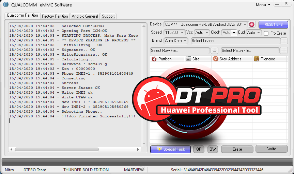Viewport: 294px width, 174px height.
Task: Click the Special Task button
Action: coord(170,149)
